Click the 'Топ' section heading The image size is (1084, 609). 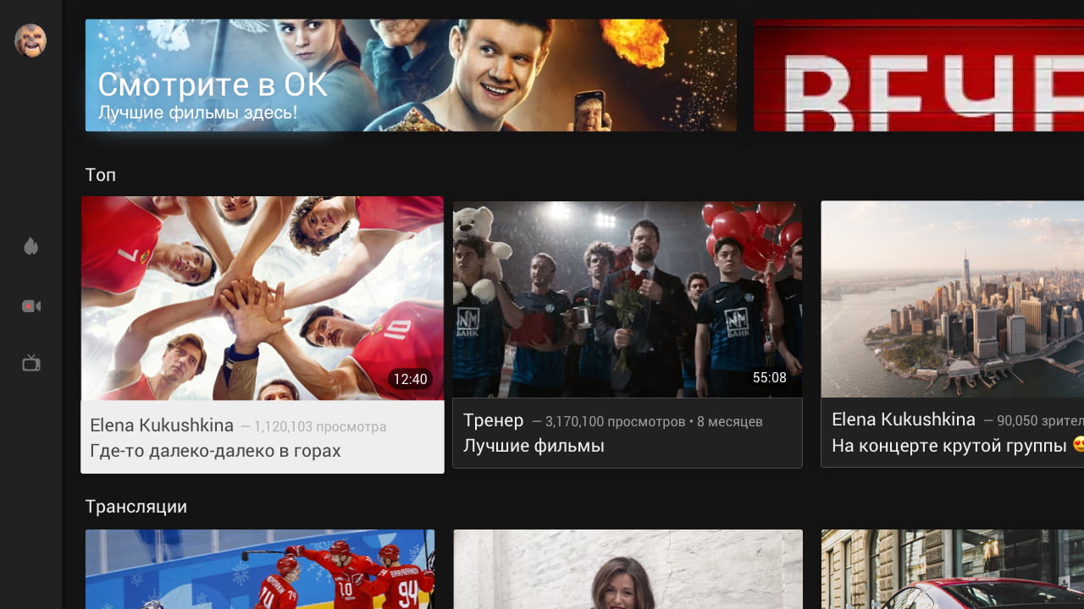(x=101, y=175)
